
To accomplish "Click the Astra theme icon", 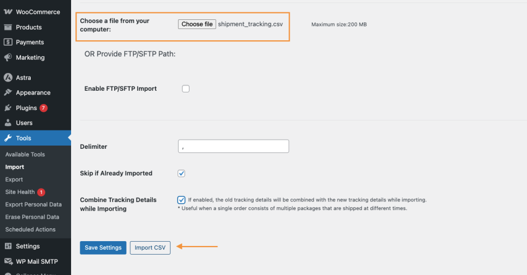I will pos(8,77).
